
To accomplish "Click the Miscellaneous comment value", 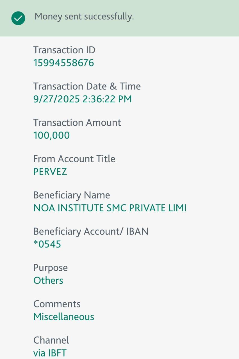I will (x=64, y=317).
